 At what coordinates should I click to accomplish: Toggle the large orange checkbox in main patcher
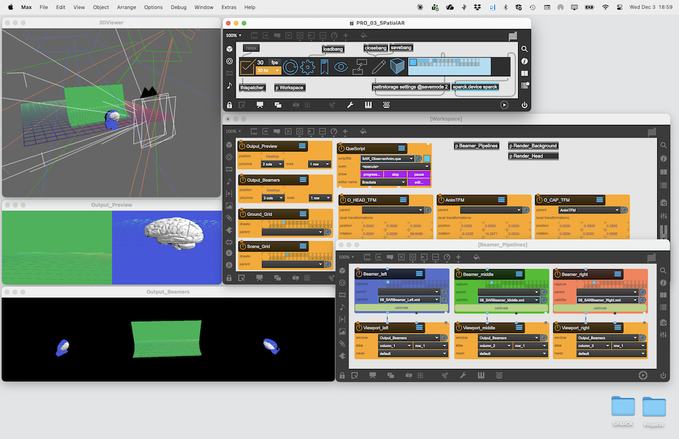247,67
